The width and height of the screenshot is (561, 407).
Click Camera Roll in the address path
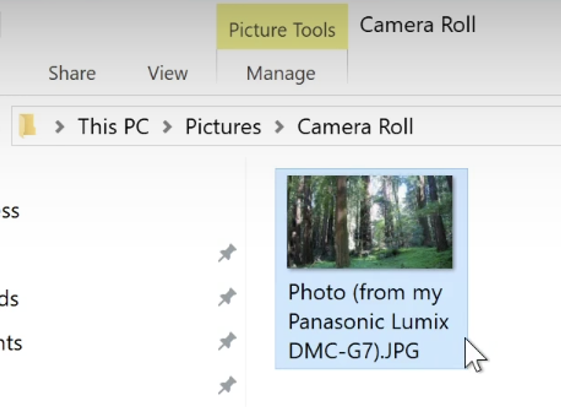(355, 126)
